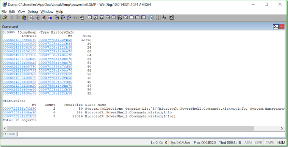Viewport: 288px width, 147px height.
Task: Click the 'Statistics:' heading text
Action: point(14,101)
